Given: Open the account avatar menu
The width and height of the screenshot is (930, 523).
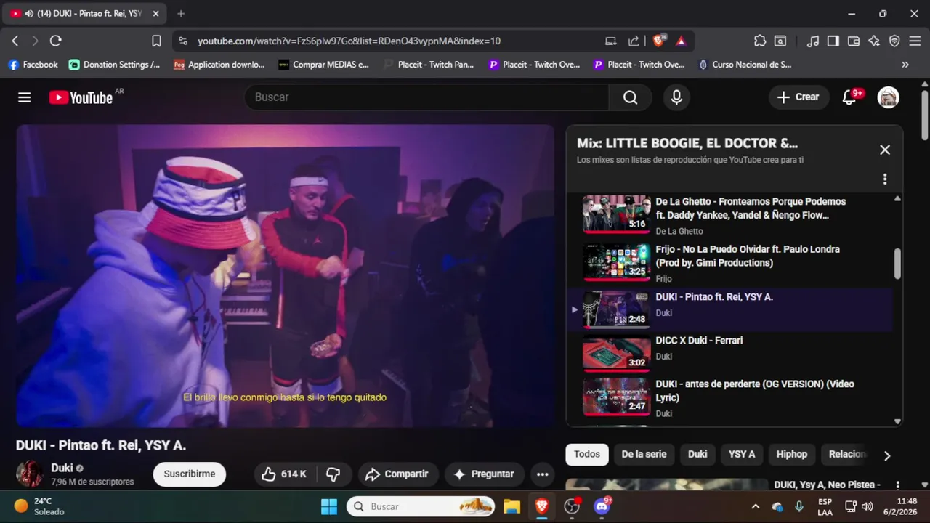Looking at the screenshot, I should (x=888, y=97).
